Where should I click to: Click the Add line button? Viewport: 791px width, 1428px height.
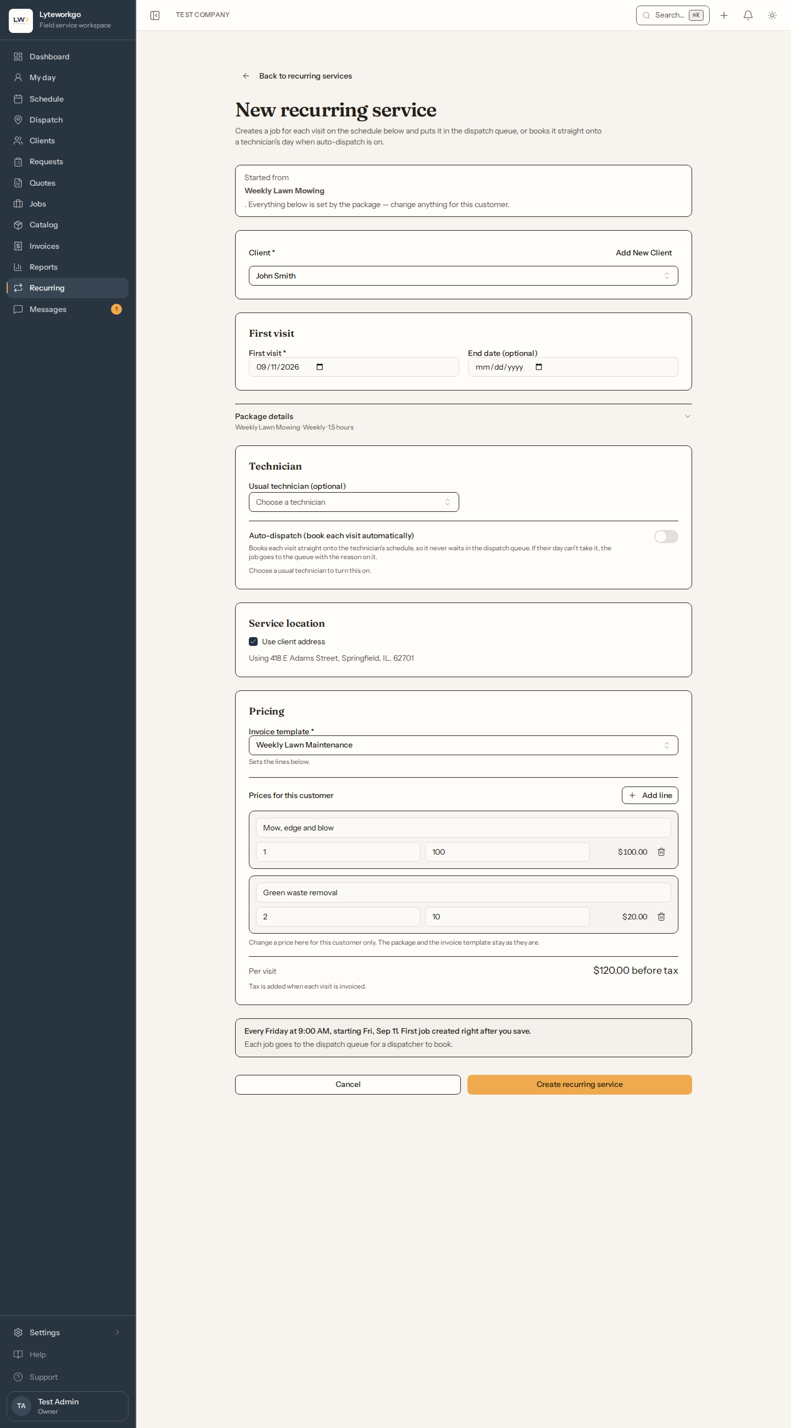[x=650, y=795]
